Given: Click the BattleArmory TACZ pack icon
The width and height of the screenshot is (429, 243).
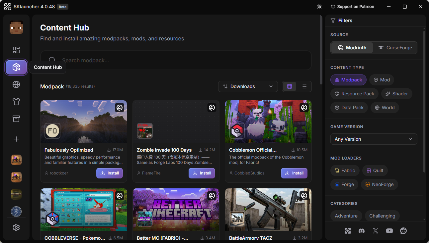Looking at the screenshot, I should click(x=237, y=219).
